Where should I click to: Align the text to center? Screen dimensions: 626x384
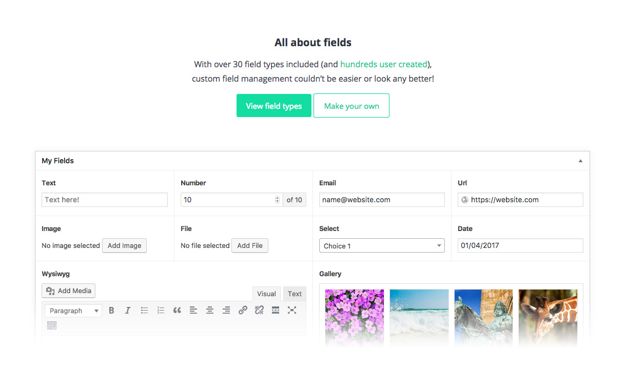click(210, 310)
